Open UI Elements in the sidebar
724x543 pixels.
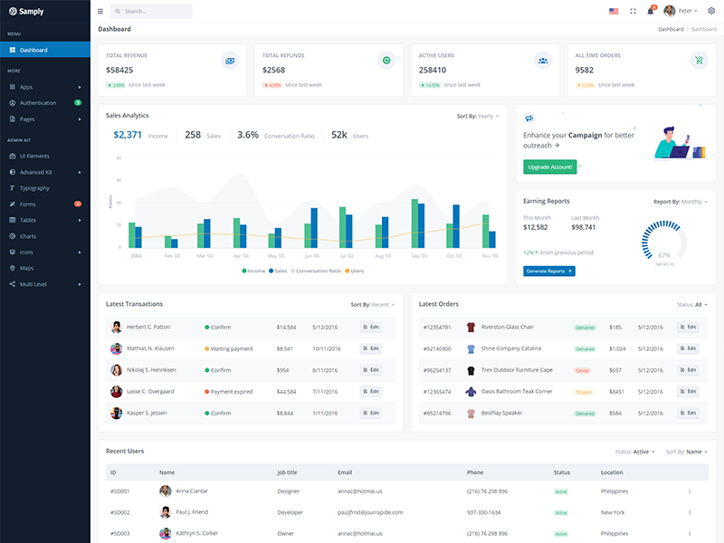(x=45, y=156)
